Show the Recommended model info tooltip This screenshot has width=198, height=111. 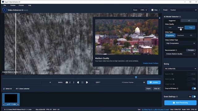(176, 50)
